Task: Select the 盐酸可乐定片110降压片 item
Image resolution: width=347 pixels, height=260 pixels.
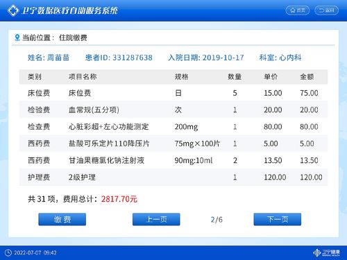Action: coord(109,144)
